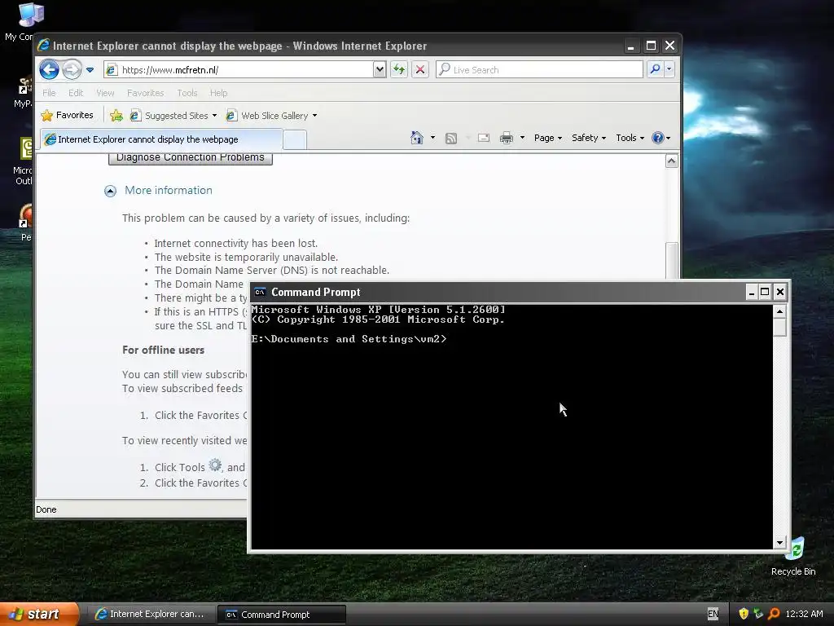Expand the Print dropdown arrow

point(522,138)
